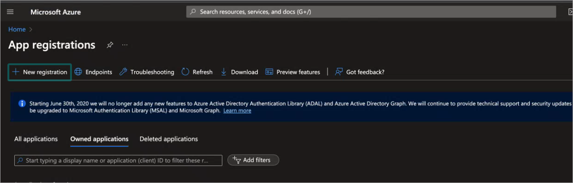This screenshot has width=573, height=183.
Task: Click the info icon in the ADAL banner
Action: 22,104
